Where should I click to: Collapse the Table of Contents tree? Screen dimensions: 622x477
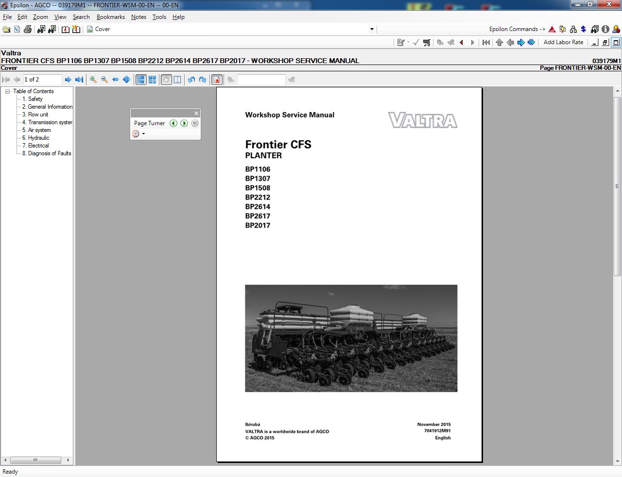(8, 91)
